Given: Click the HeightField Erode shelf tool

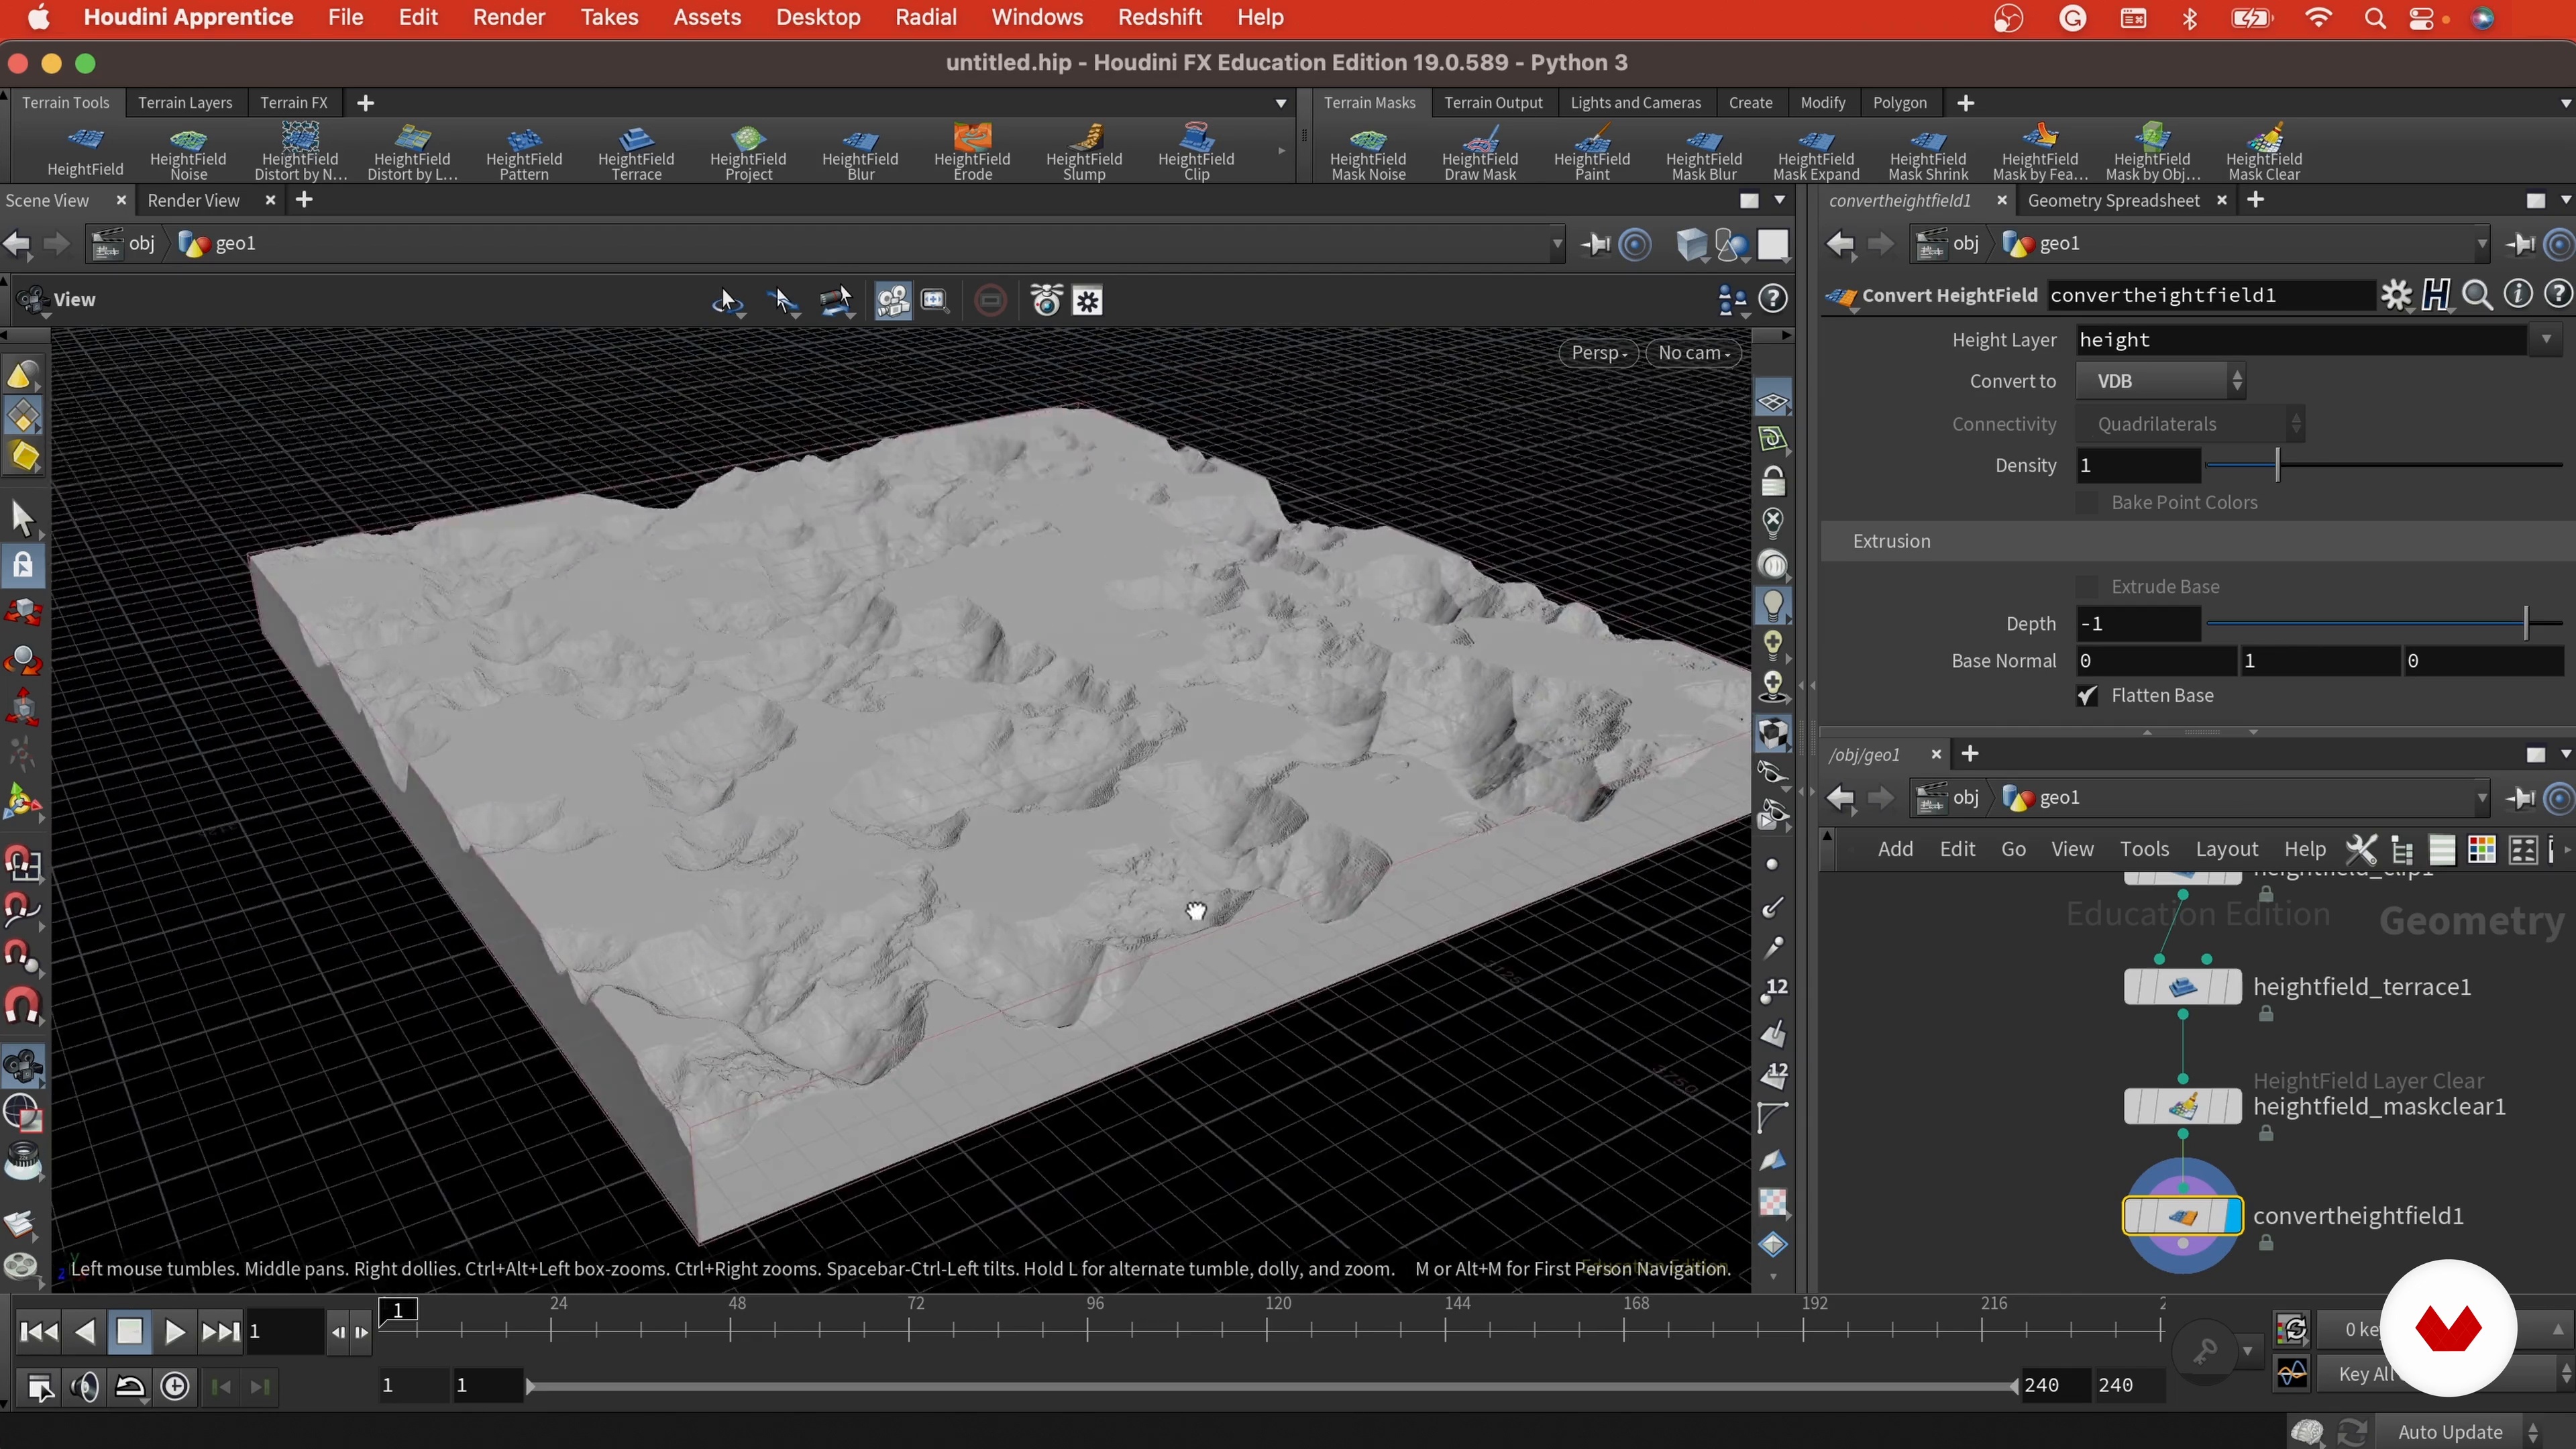Looking at the screenshot, I should click(x=972, y=152).
